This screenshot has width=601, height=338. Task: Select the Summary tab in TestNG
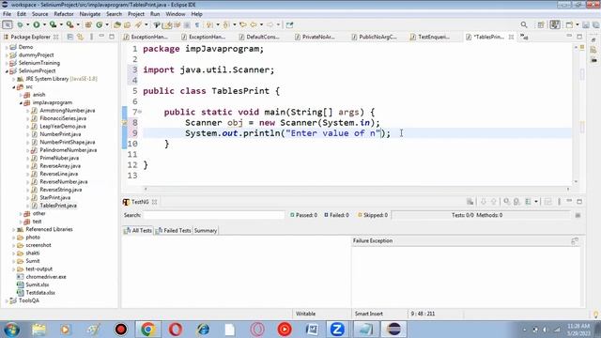pyautogui.click(x=206, y=231)
